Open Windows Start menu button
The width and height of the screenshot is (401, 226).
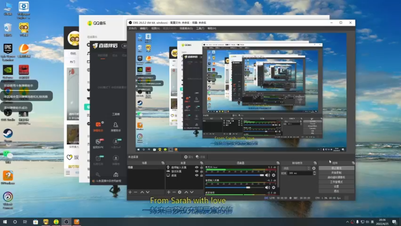[5, 222]
